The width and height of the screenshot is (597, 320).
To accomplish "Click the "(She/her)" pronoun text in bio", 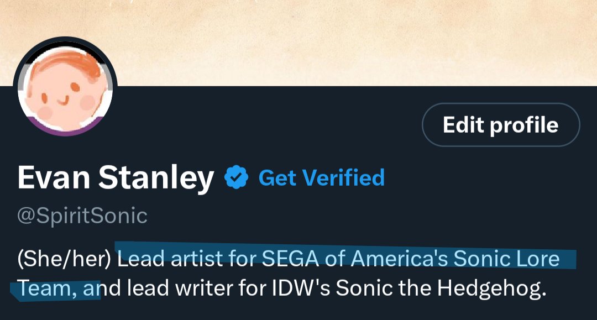I will [65, 259].
